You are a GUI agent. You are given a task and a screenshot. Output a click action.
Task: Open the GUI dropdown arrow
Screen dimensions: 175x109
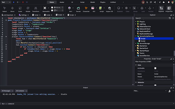[x=96, y=8]
